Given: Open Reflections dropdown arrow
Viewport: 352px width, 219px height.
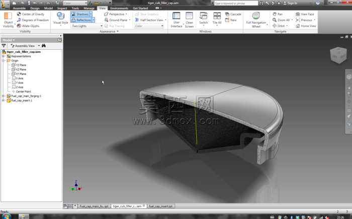Looking at the screenshot, I should (x=94, y=20).
